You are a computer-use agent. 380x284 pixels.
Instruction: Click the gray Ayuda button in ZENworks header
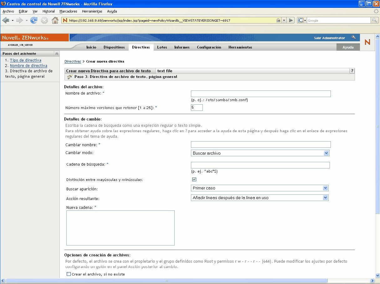click(x=348, y=47)
